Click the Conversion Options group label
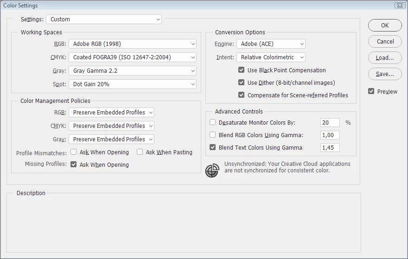The height and width of the screenshot is (259, 408). tap(240, 32)
